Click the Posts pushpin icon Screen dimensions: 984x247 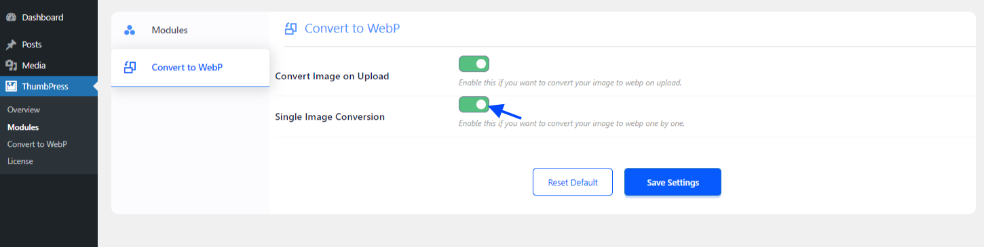pyautogui.click(x=11, y=45)
